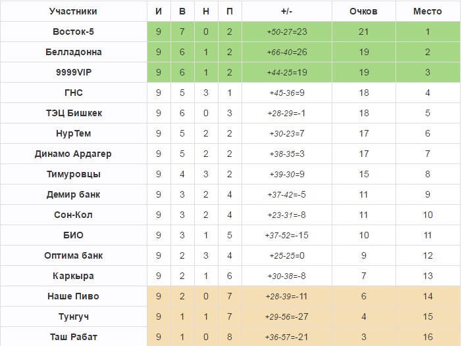This screenshot has height=346, width=462.
Task: Click the Таш Рабат team name
Action: tap(73, 337)
